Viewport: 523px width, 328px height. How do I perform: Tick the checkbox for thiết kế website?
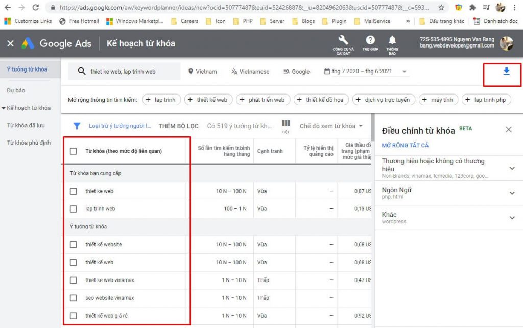coord(74,245)
